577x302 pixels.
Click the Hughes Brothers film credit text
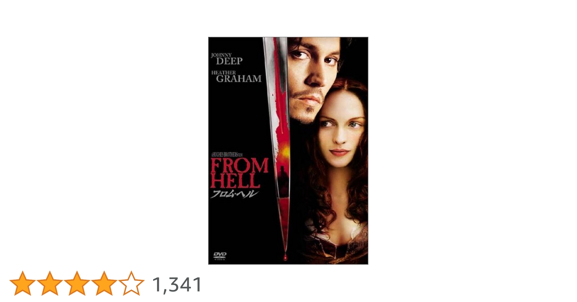click(227, 155)
